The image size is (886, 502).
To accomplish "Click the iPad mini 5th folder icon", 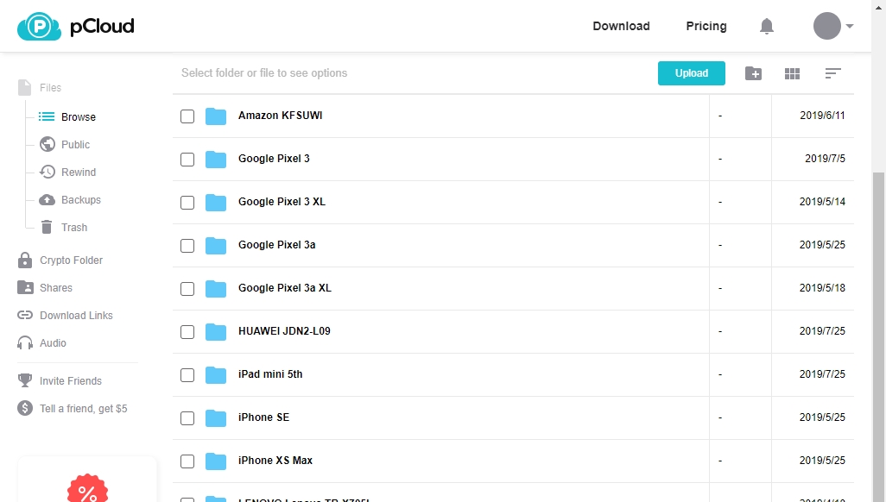I will click(x=216, y=375).
